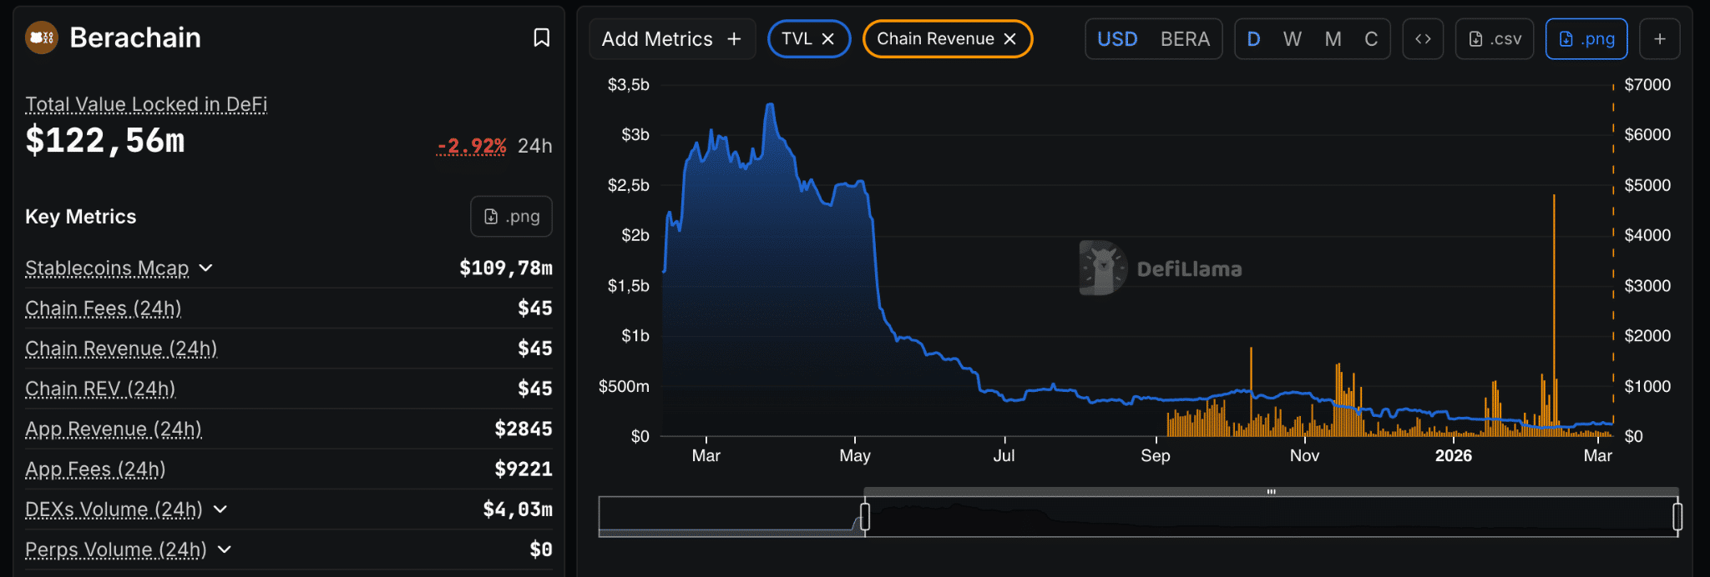Image resolution: width=1710 pixels, height=577 pixels.
Task: Click the tallest orange revenue spike bar
Action: pos(1554,315)
